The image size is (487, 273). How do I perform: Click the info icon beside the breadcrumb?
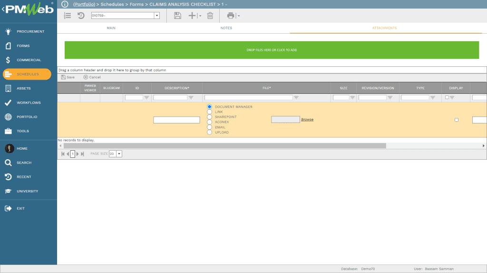point(65,4)
